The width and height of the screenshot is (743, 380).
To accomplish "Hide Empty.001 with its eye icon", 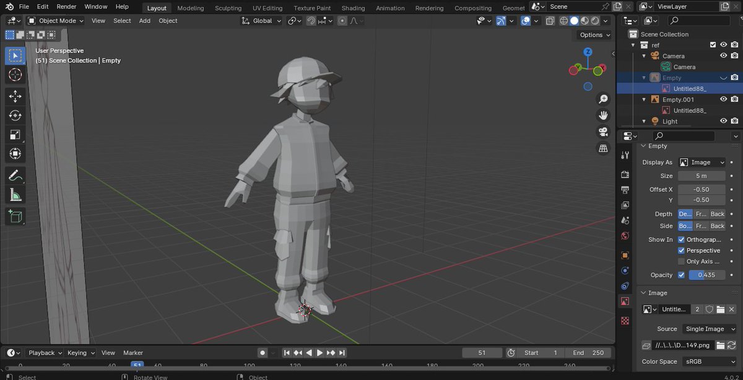I will [723, 99].
